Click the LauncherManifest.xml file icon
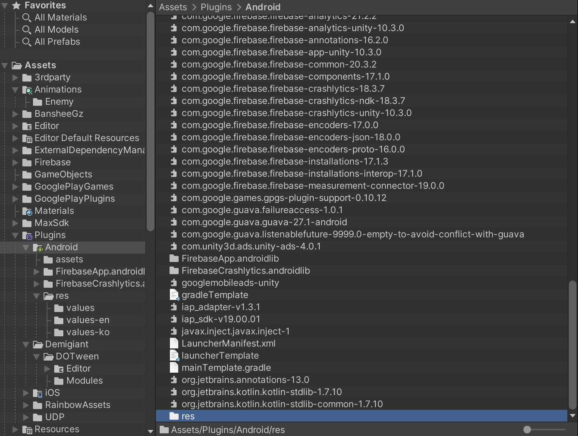578x436 pixels. (174, 343)
